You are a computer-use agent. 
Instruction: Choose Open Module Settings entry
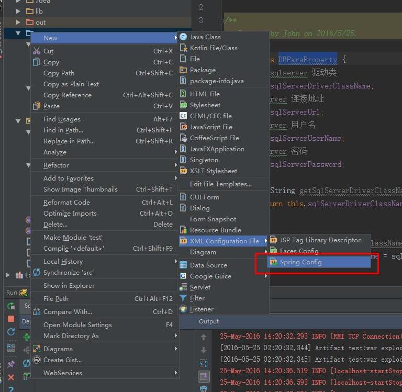click(x=105, y=325)
